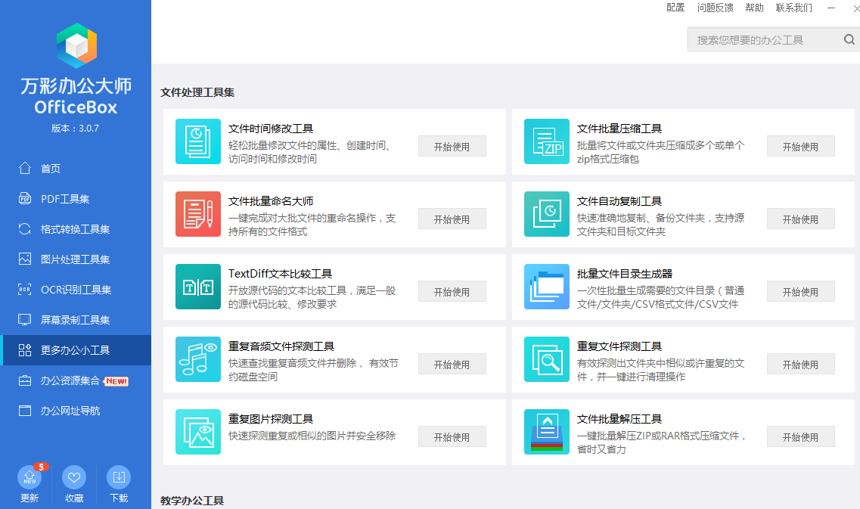This screenshot has height=509, width=860.
Task: Click the OCR识别工具集 scan icon
Action: (25, 289)
